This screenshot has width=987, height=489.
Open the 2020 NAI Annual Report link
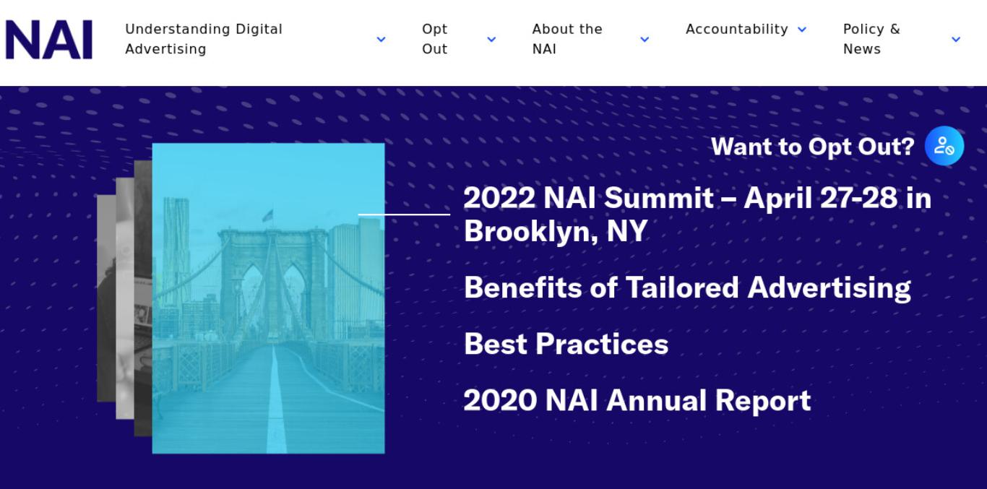tap(637, 400)
